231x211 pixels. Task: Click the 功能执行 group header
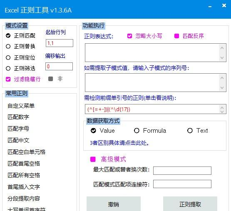coord(94,25)
